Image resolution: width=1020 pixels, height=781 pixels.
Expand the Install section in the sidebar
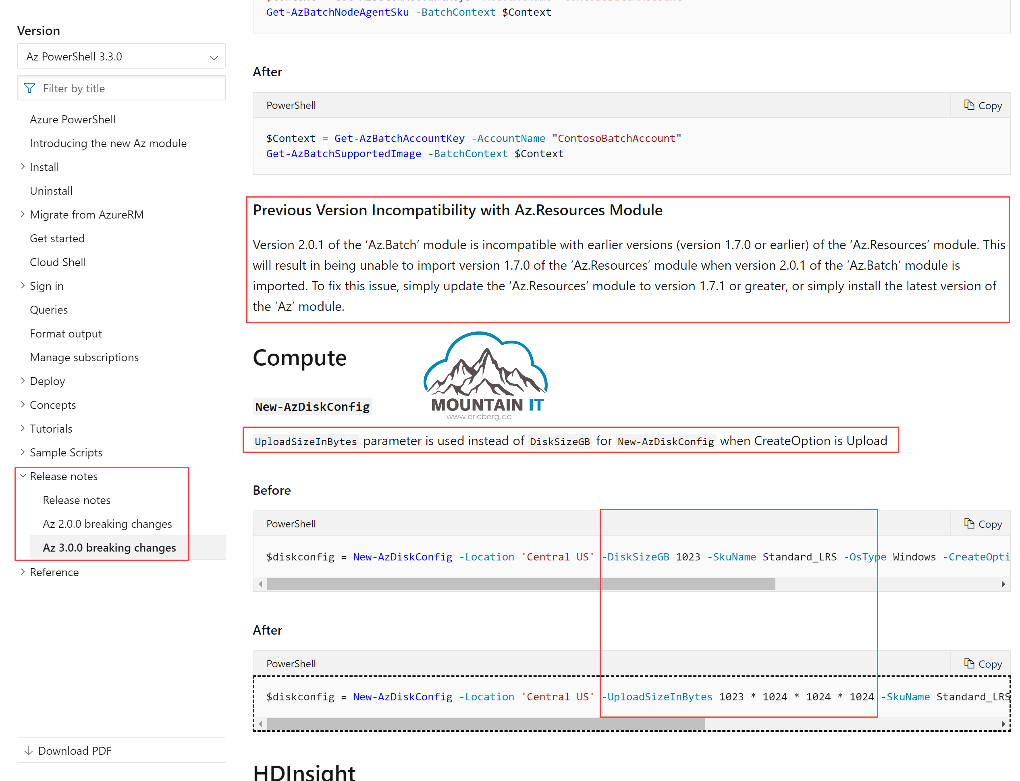click(x=23, y=167)
